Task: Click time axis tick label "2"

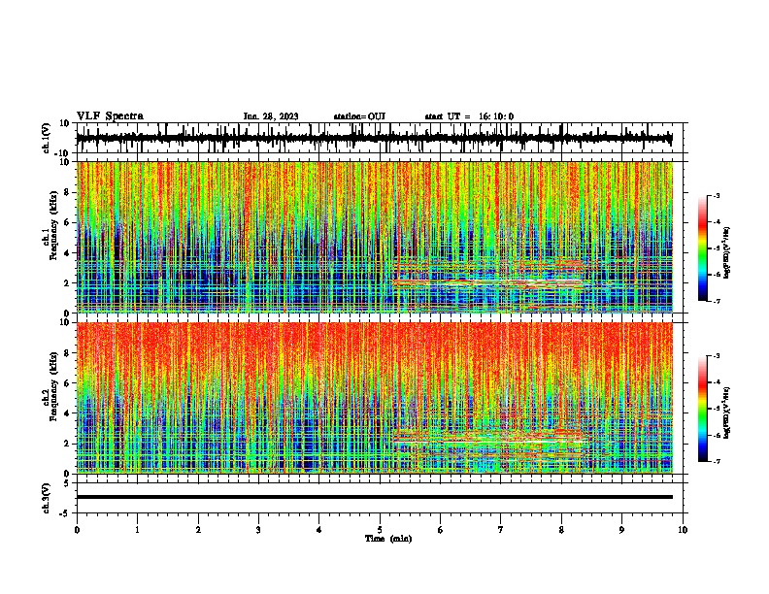Action: tap(198, 530)
